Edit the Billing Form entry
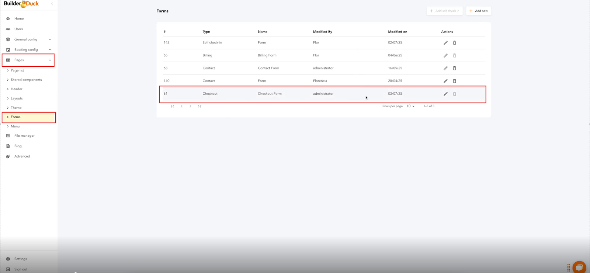The height and width of the screenshot is (273, 590). click(x=445, y=56)
